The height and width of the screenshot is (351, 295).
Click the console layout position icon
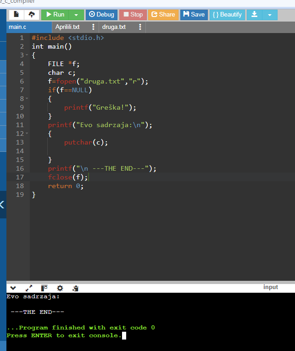pyautogui.click(x=44, y=288)
